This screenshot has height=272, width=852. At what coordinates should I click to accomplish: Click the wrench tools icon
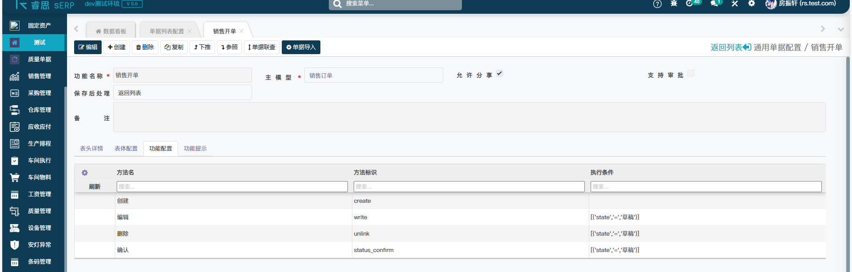[x=735, y=4]
